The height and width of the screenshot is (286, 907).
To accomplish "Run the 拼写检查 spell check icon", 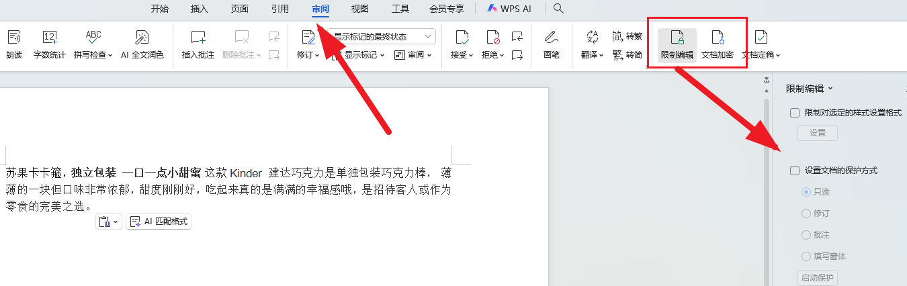I will (x=93, y=37).
